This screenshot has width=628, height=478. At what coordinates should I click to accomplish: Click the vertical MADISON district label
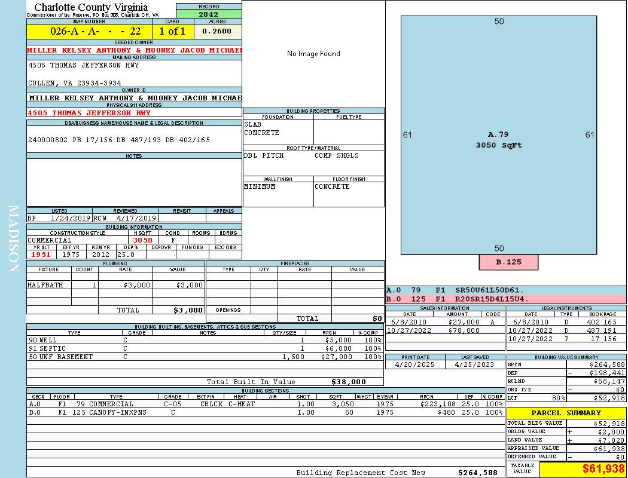13,239
